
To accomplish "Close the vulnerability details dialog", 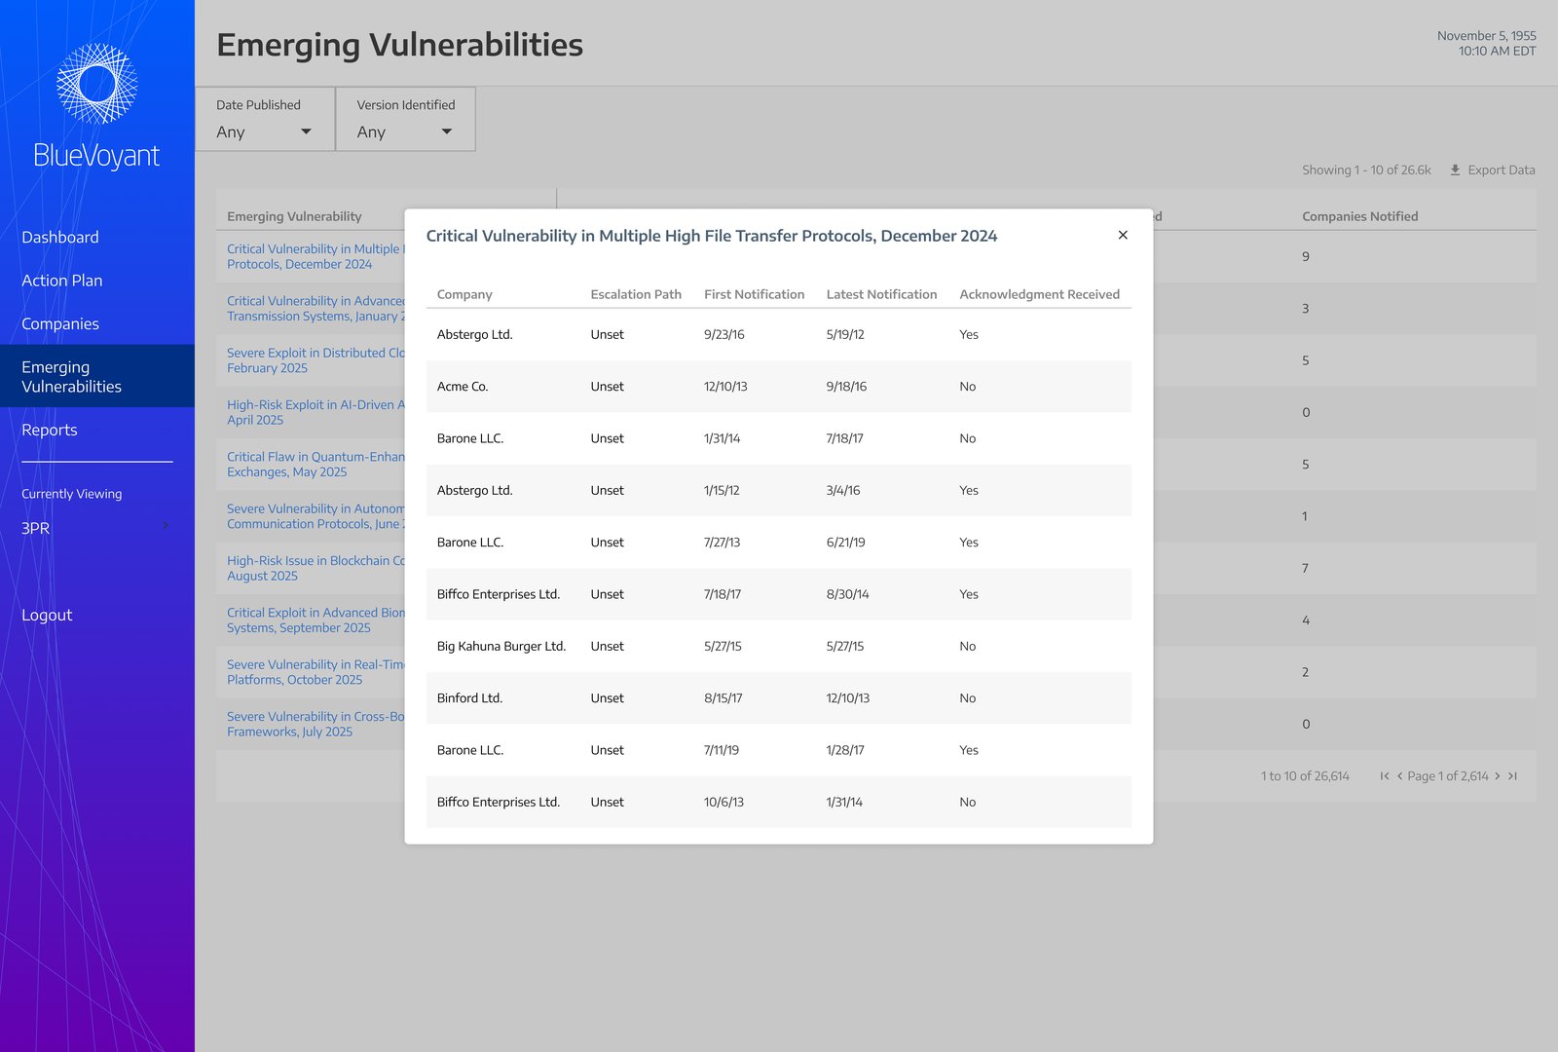I will pos(1123,235).
